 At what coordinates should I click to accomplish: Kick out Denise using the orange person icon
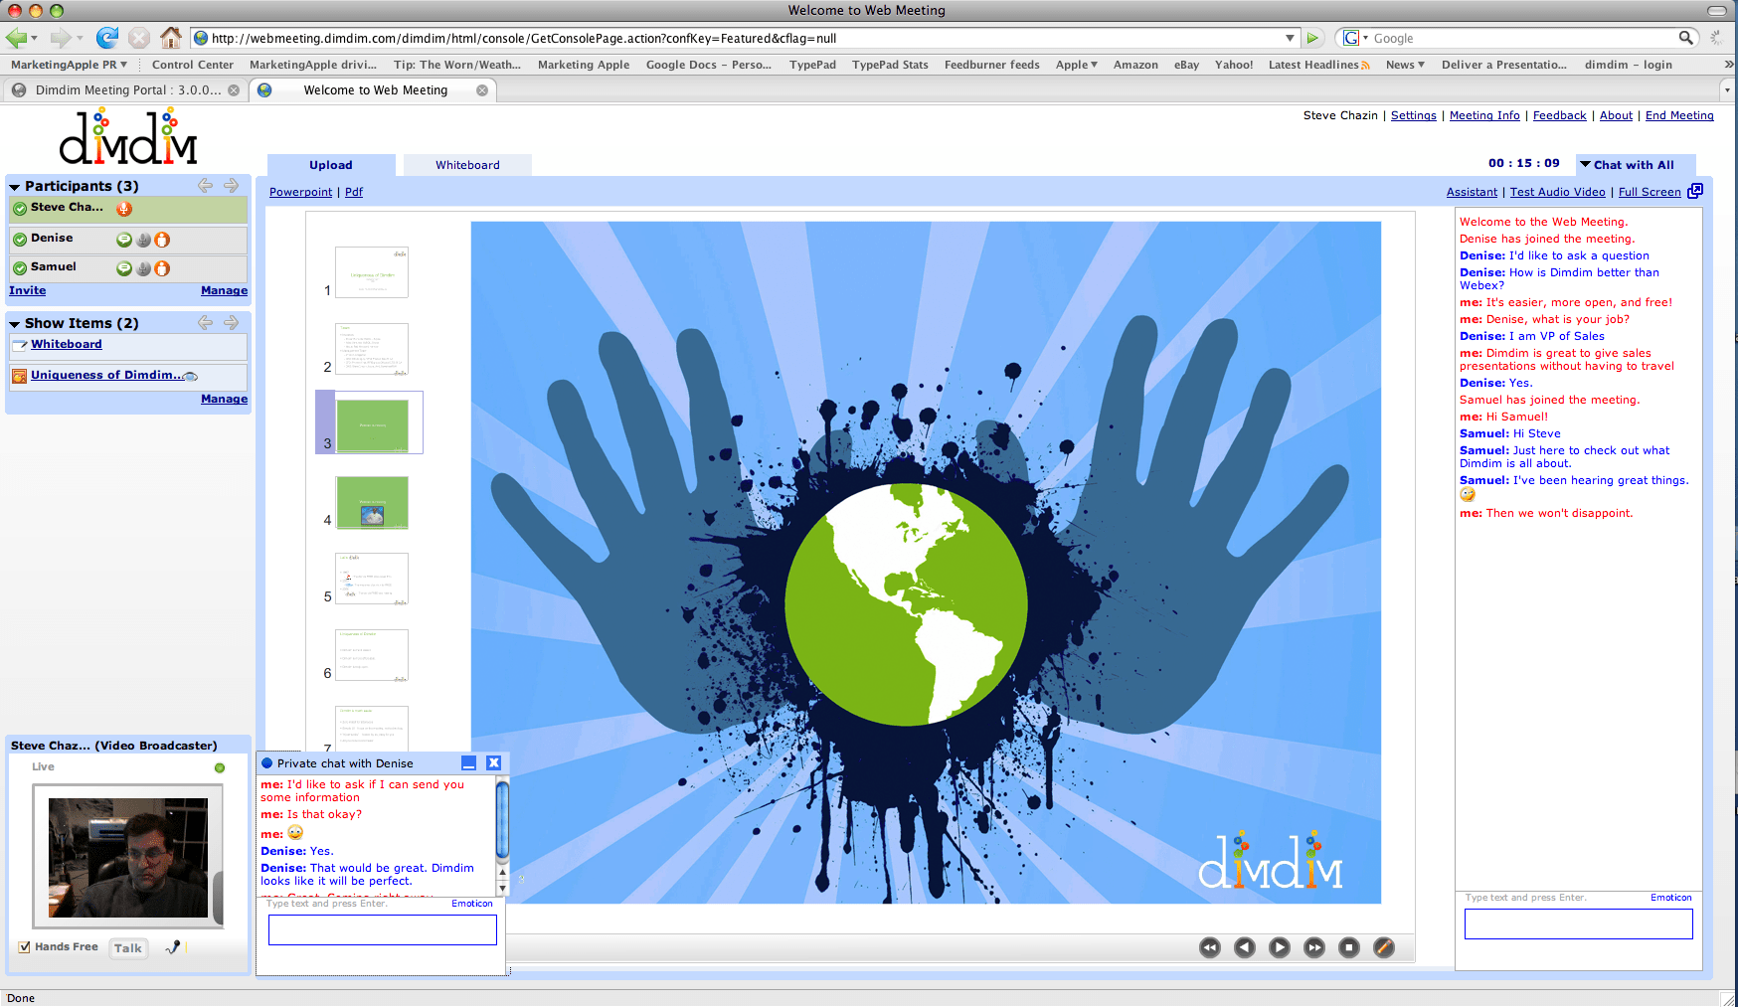(x=162, y=240)
